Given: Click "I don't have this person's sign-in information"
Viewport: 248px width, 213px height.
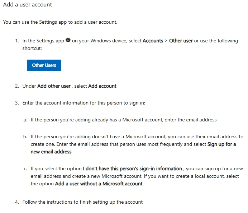Looking at the screenshot, I should click(x=132, y=168).
